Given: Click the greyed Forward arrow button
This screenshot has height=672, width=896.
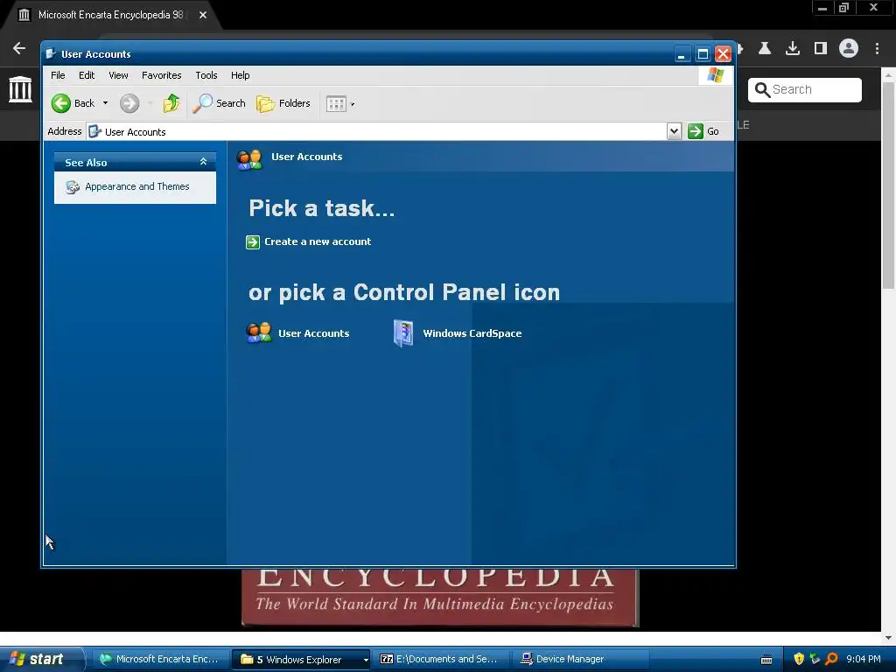Looking at the screenshot, I should pyautogui.click(x=129, y=103).
